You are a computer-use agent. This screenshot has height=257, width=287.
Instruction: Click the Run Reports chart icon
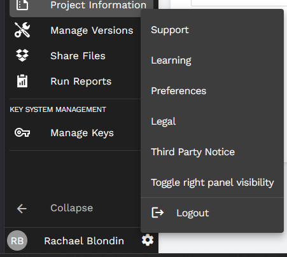point(22,81)
